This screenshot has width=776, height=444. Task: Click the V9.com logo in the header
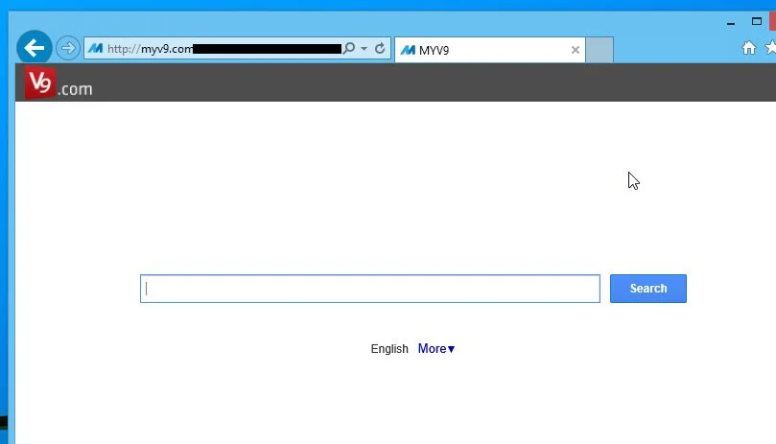pyautogui.click(x=59, y=83)
